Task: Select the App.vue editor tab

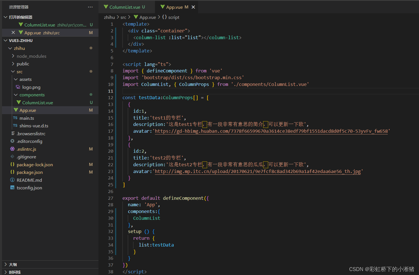Action: [x=177, y=7]
